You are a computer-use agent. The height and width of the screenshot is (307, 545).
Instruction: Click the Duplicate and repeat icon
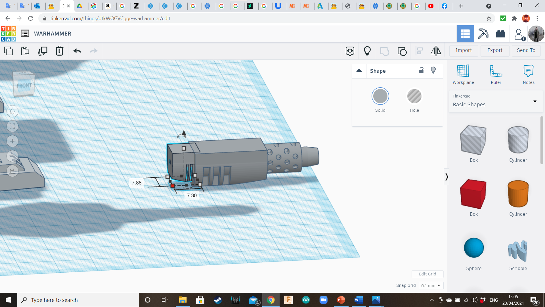pyautogui.click(x=43, y=51)
